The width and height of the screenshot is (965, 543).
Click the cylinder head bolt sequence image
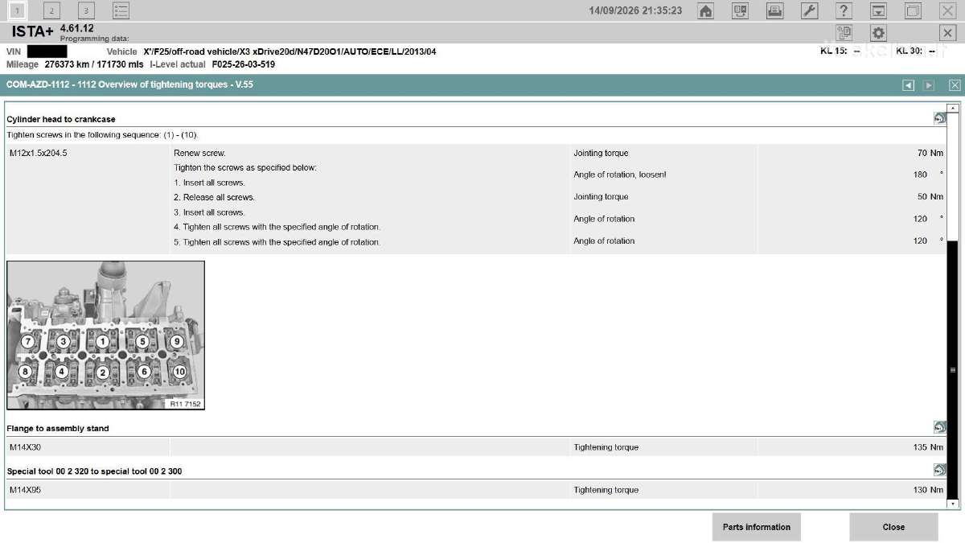pos(105,335)
